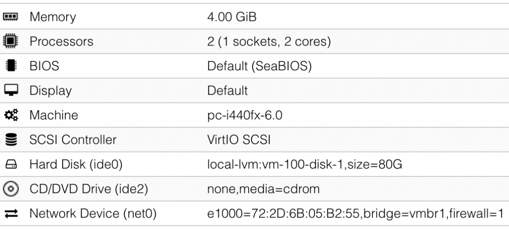
Task: Click the BIOS chip icon
Action: coord(11,66)
